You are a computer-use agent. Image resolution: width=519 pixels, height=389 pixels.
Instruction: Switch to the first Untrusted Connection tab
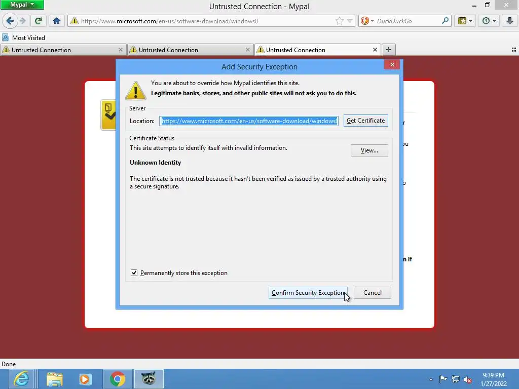(63, 50)
